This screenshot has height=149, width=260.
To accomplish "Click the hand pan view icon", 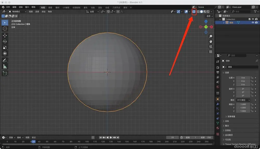I will coord(211,41).
